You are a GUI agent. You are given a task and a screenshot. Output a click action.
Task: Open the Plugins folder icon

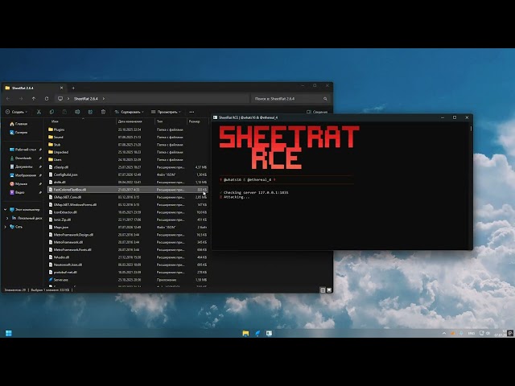click(x=51, y=129)
